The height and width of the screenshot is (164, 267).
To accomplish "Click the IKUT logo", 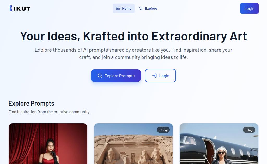I will [20, 8].
